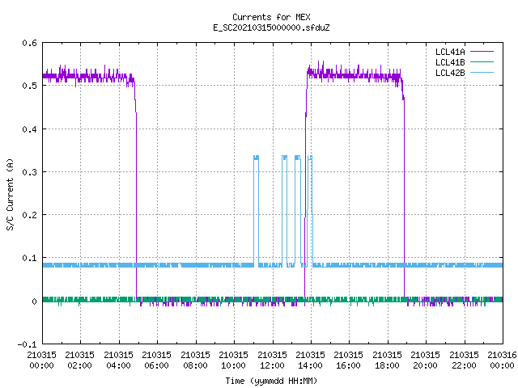The image size is (518, 388).
Task: Click the 210316 00:00 x-axis tick label
Action: [x=502, y=360]
